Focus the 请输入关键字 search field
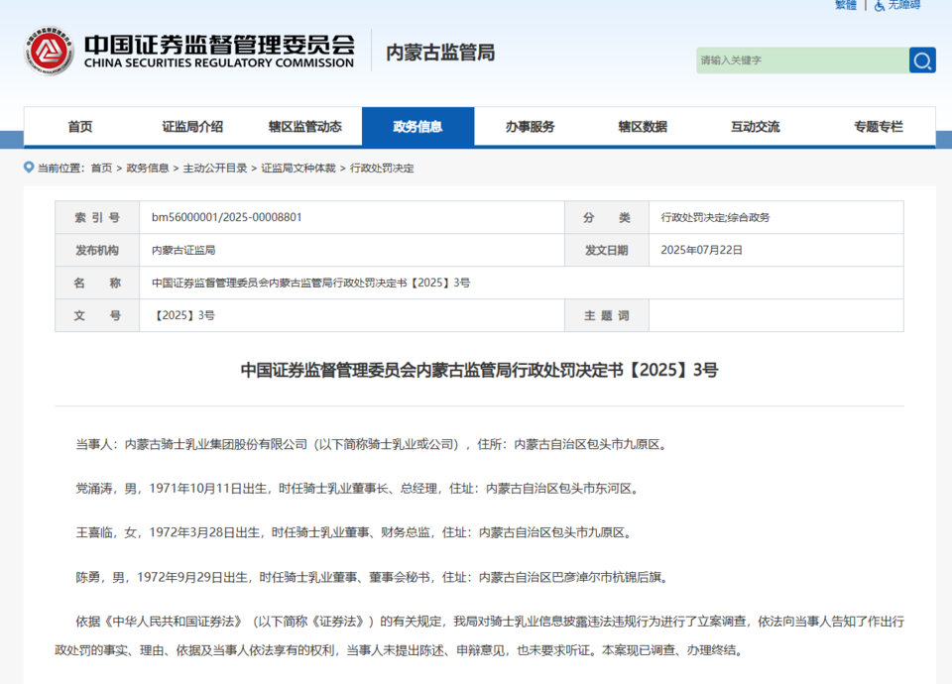 pyautogui.click(x=801, y=60)
